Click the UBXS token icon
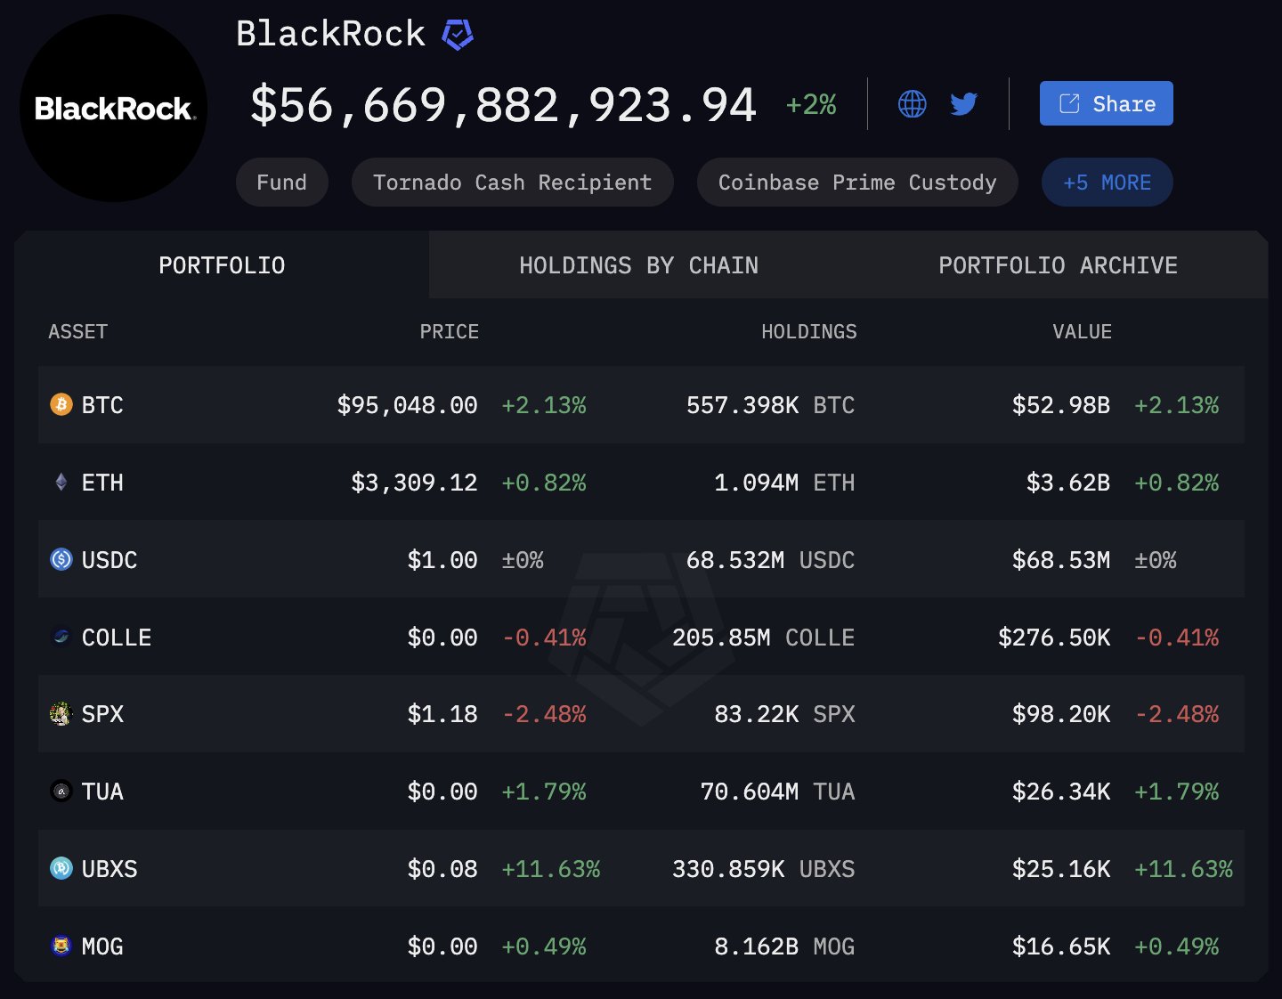 coord(60,869)
